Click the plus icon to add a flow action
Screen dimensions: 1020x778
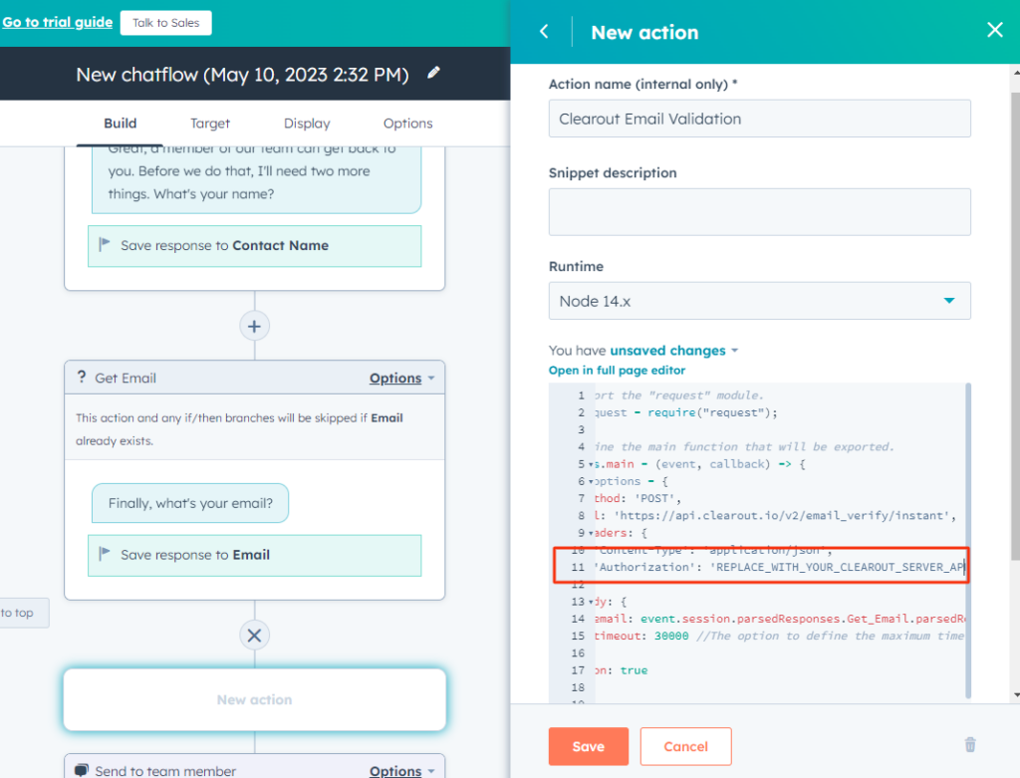tap(254, 326)
